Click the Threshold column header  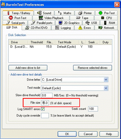click(x=36, y=42)
